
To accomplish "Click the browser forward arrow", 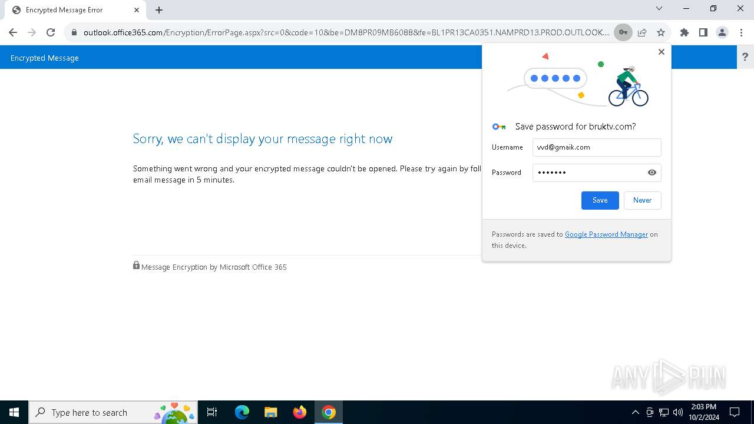I will click(x=32, y=32).
